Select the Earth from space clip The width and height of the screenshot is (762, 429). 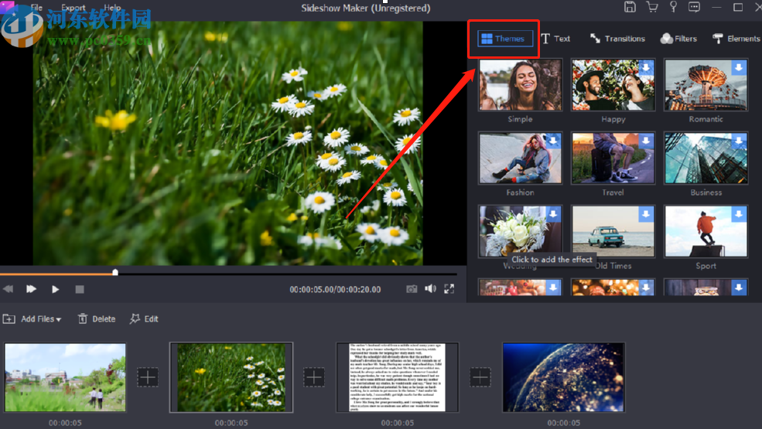point(564,377)
